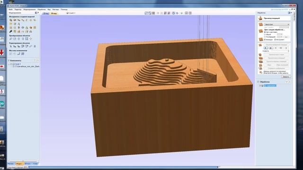303x170 pixels.
Task: Open the color dropdown next to Общий
Action: coord(280,34)
